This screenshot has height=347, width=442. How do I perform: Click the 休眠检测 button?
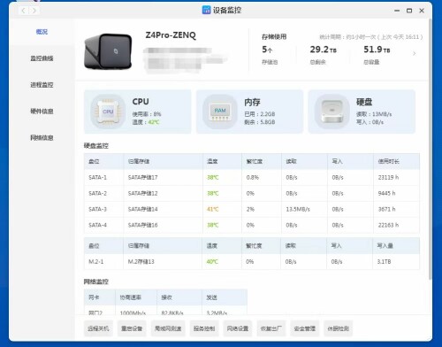point(338,328)
